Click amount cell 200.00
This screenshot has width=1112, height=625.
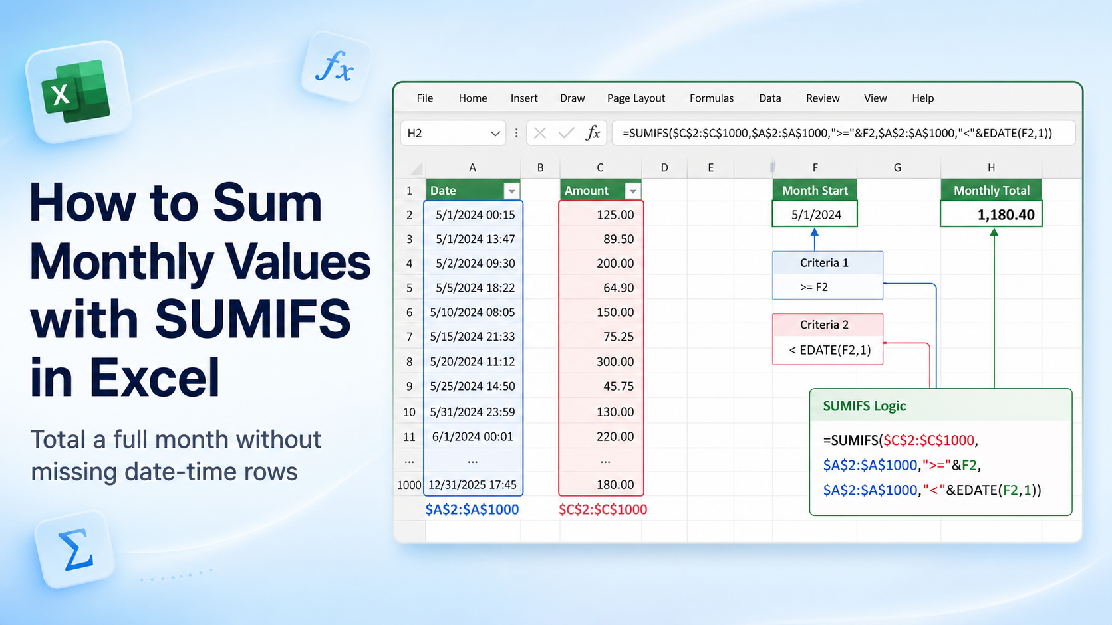[601, 264]
